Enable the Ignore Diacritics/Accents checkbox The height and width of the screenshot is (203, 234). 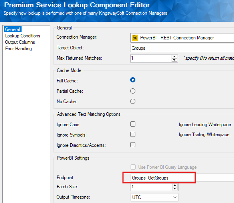[x=133, y=145]
